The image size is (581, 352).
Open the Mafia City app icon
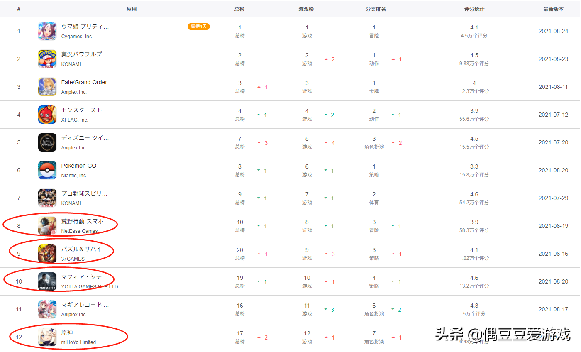47,281
